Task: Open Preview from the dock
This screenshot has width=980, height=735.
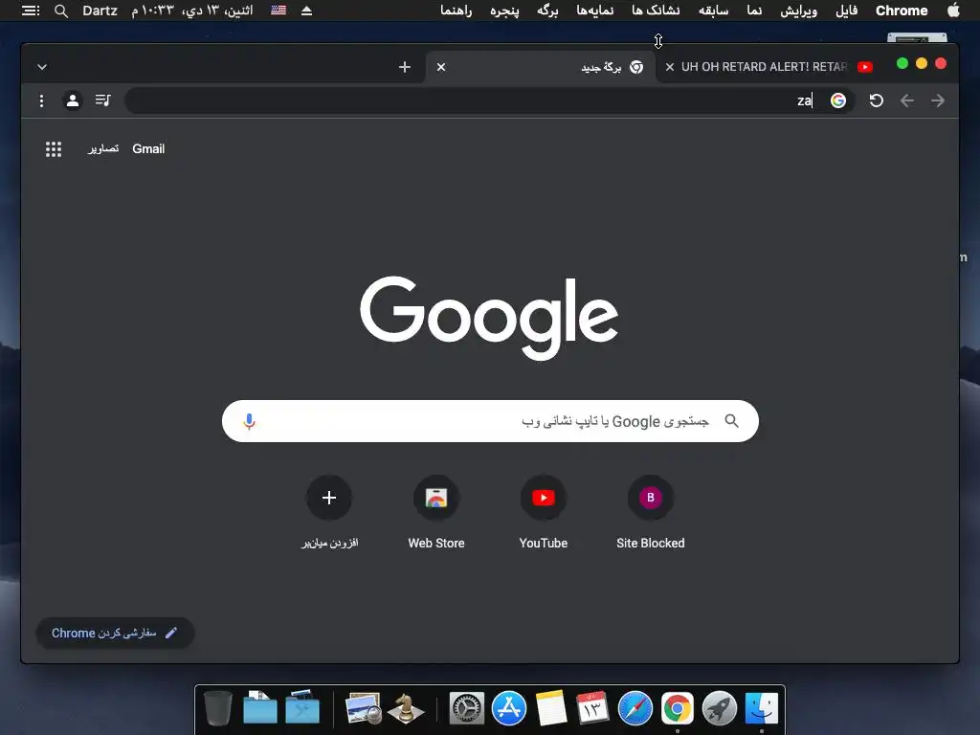Action: pos(363,708)
